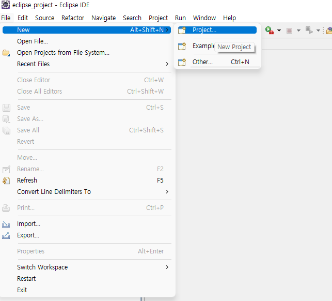Click the Export icon in File menu
332x301 pixels.
tap(6, 235)
